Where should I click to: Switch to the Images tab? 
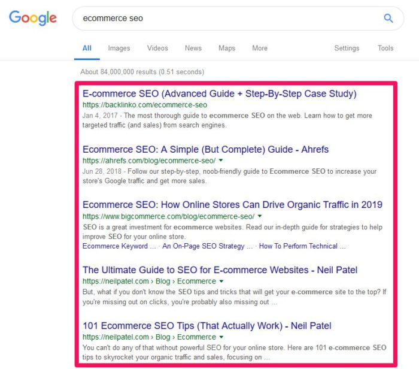pyautogui.click(x=119, y=48)
